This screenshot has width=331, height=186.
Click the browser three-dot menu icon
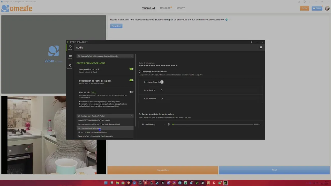[310, 2]
